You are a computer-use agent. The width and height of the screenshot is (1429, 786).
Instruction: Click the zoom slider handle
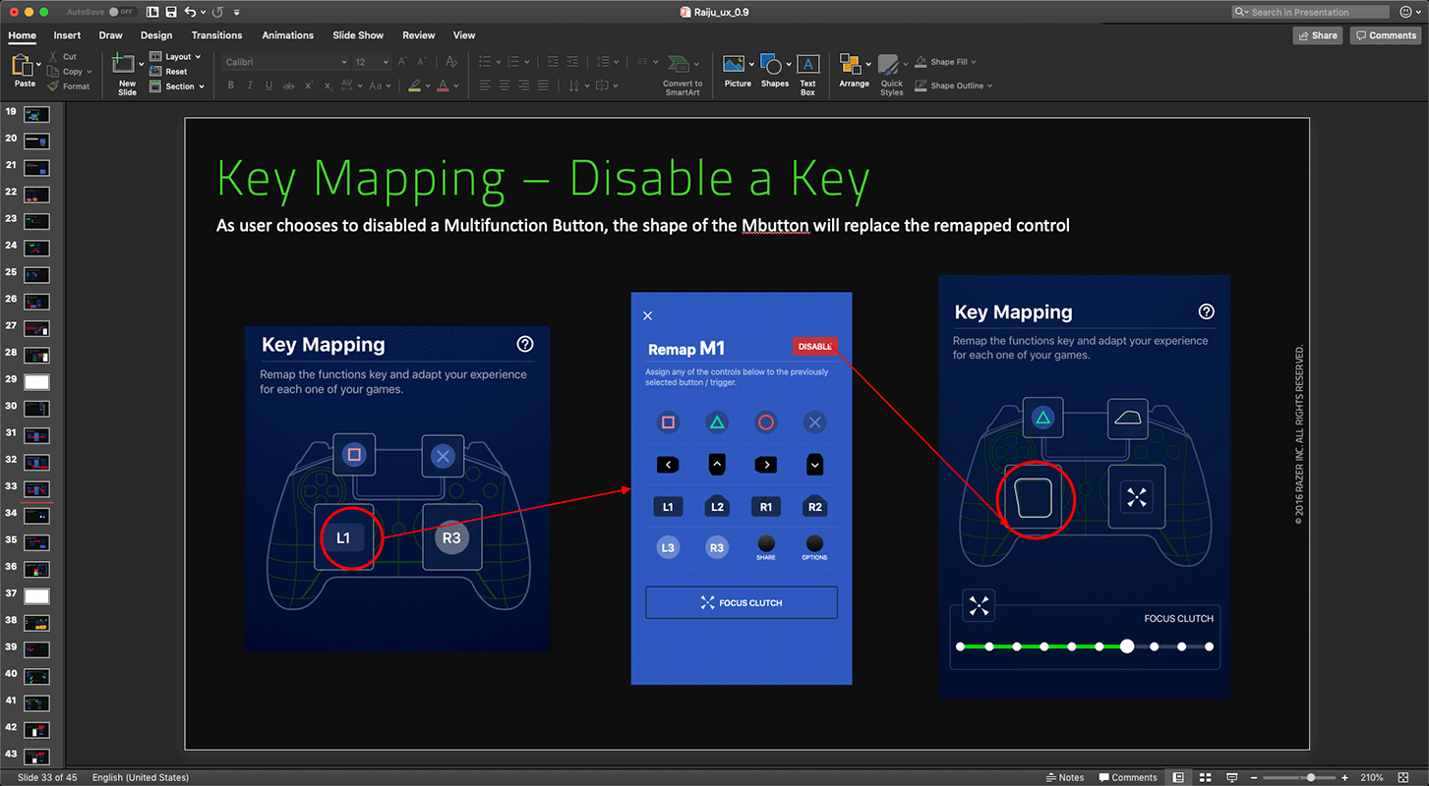pyautogui.click(x=1310, y=777)
